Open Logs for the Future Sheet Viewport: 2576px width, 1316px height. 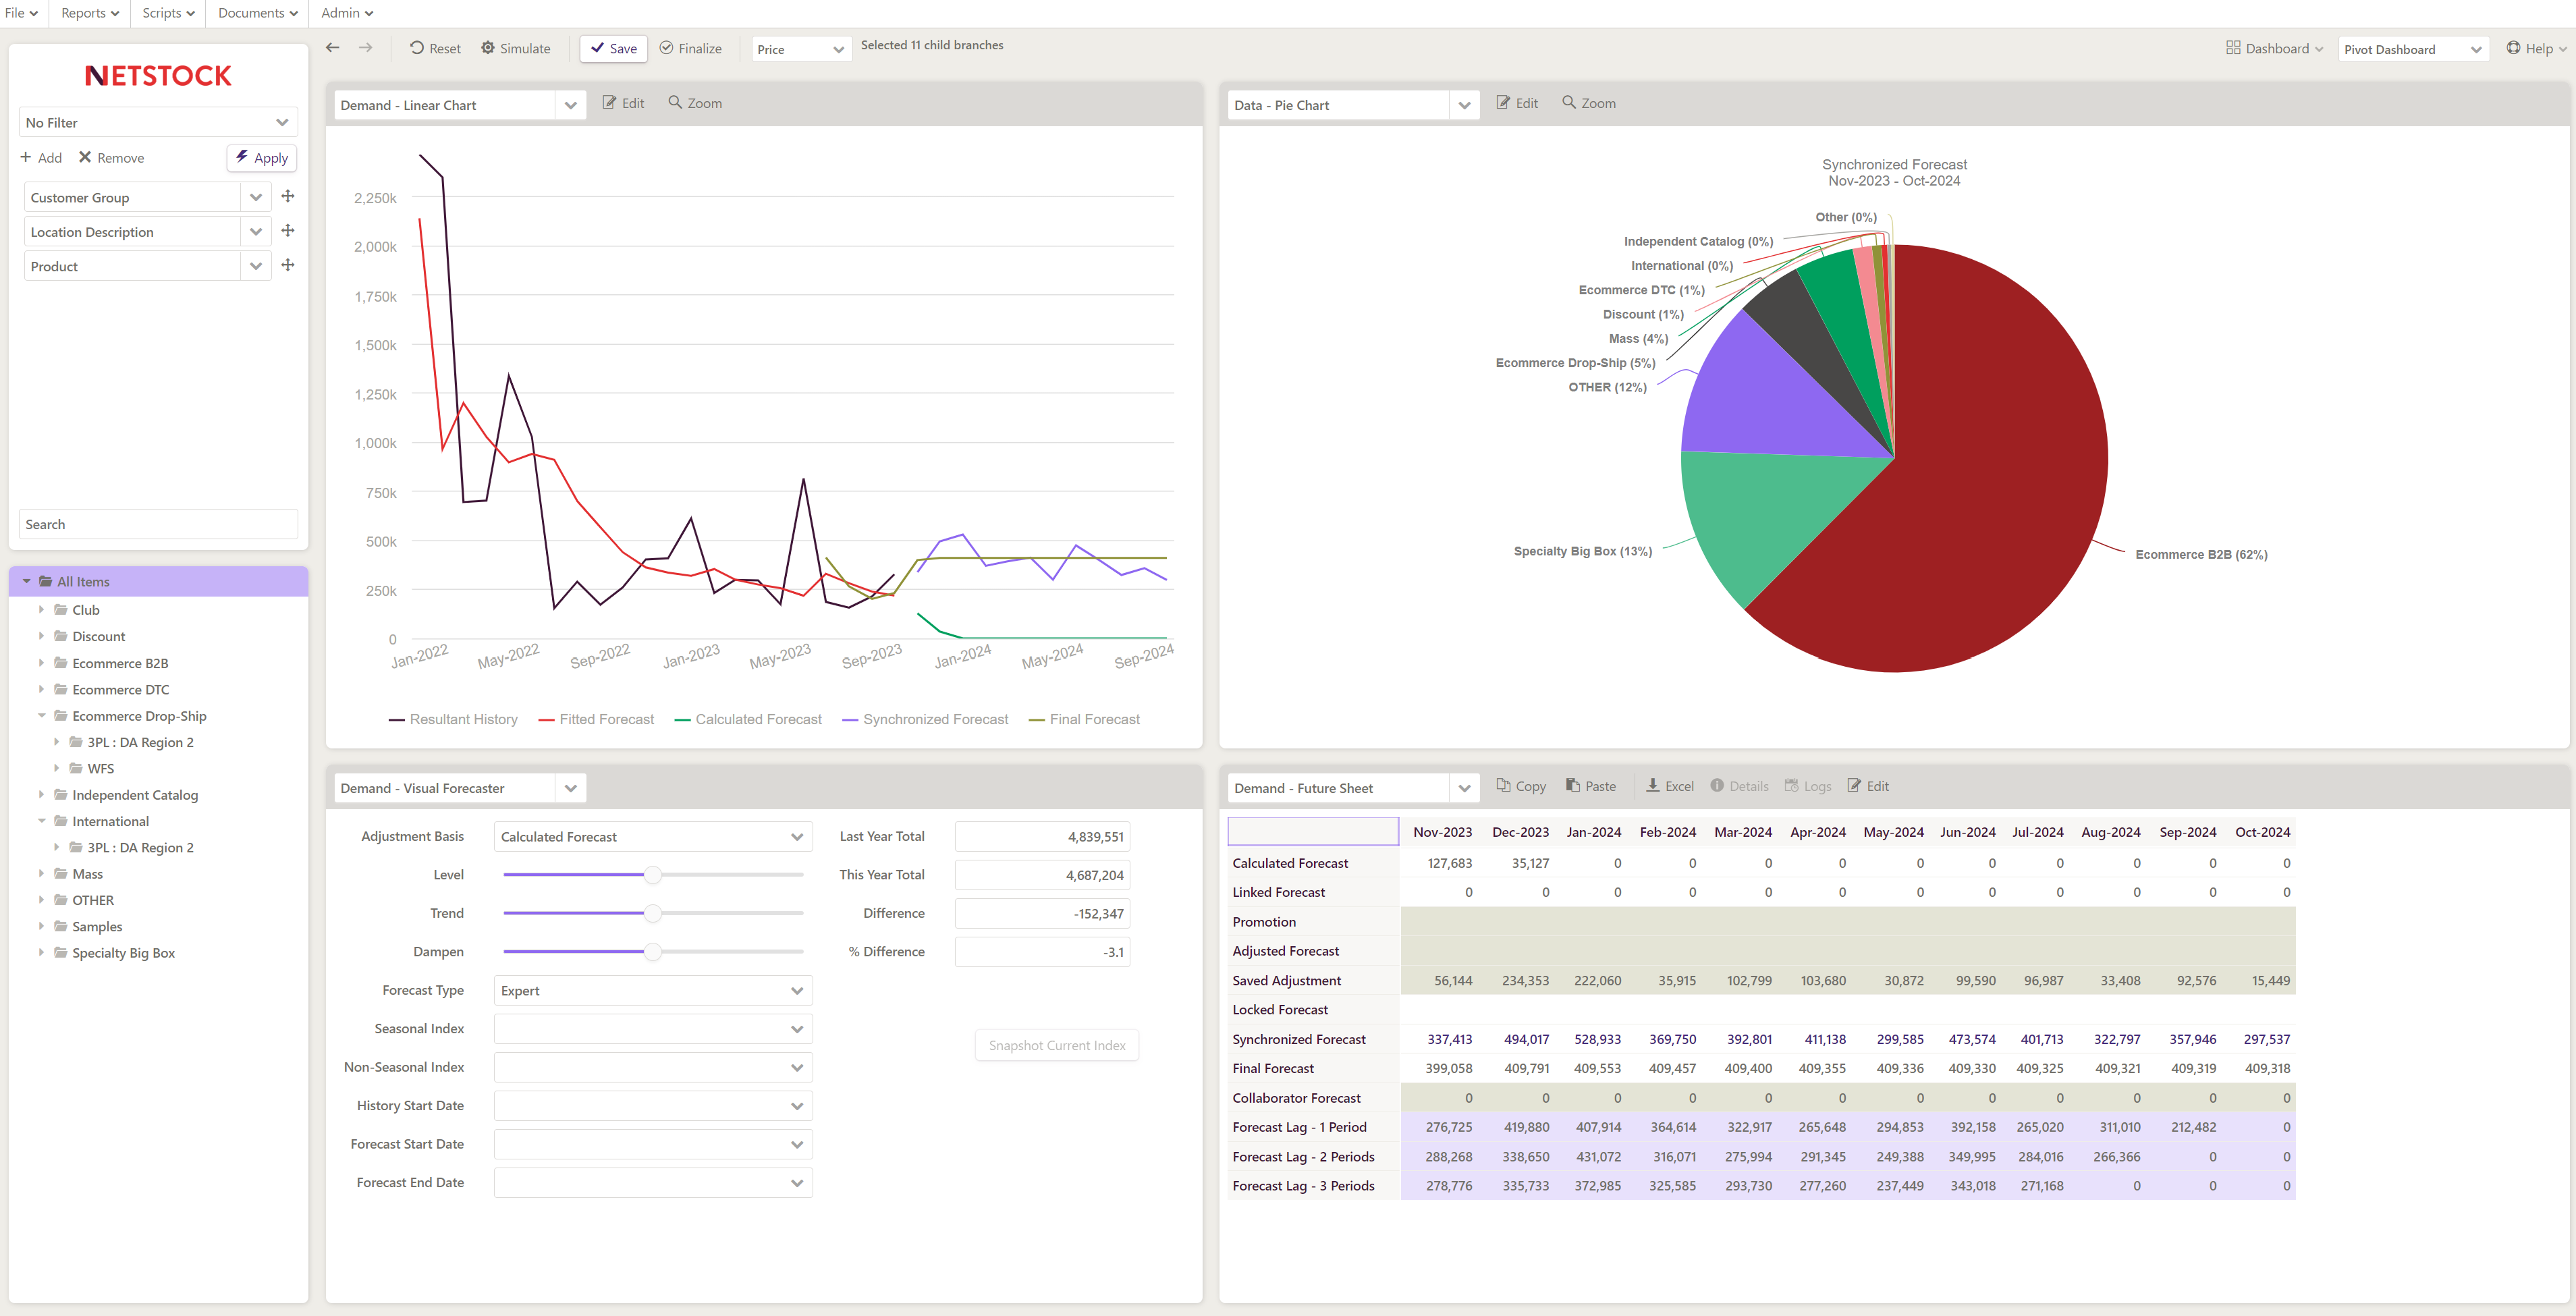[1808, 786]
